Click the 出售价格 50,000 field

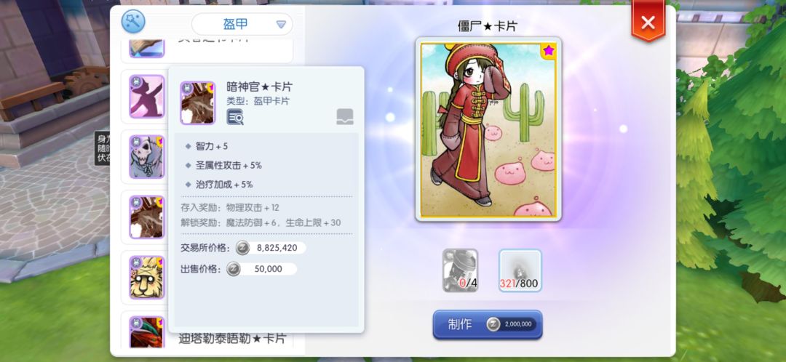262,269
